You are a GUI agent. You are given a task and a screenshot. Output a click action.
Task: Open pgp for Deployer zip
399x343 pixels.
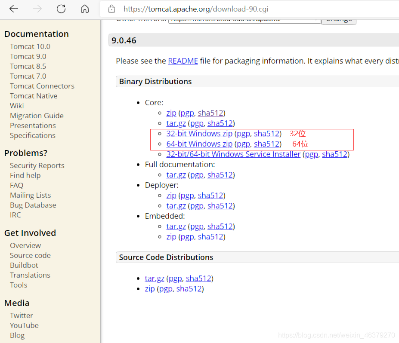click(x=187, y=196)
